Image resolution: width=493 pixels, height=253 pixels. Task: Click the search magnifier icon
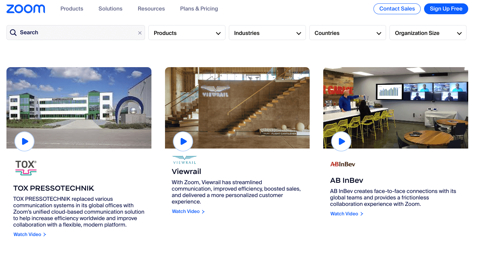tap(13, 33)
